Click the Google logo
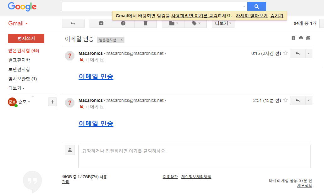The height and width of the screenshot is (195, 324). click(22, 7)
